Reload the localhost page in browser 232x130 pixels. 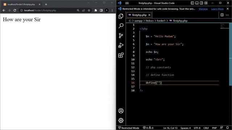click(x=15, y=10)
